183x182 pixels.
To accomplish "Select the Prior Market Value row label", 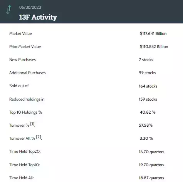I will click(x=25, y=46).
